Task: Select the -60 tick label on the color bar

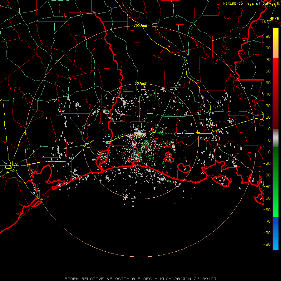Action: 267,210
